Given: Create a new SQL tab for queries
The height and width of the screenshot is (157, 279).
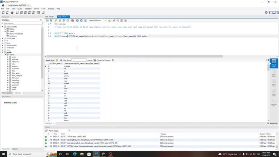Looking at the screenshot, I should pos(3,13).
